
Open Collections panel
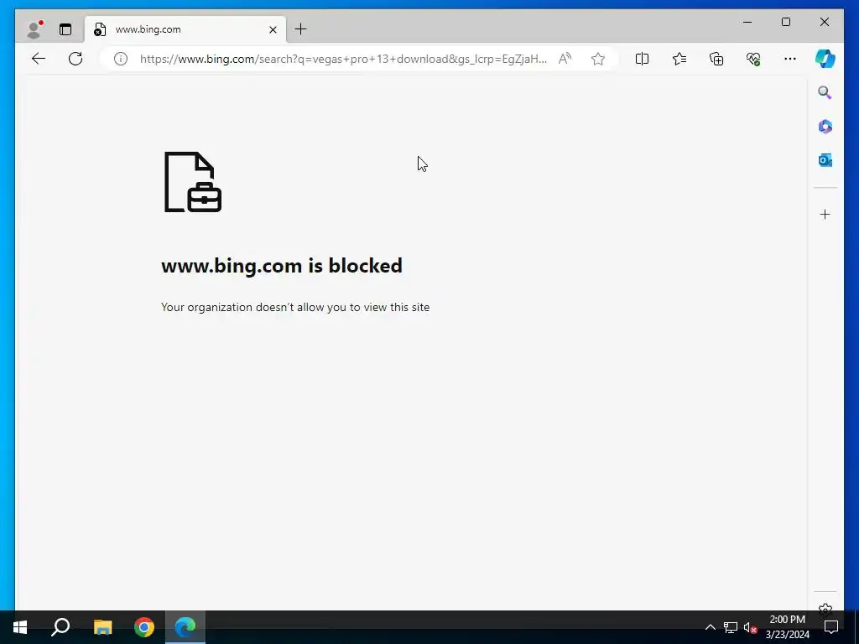click(x=716, y=59)
